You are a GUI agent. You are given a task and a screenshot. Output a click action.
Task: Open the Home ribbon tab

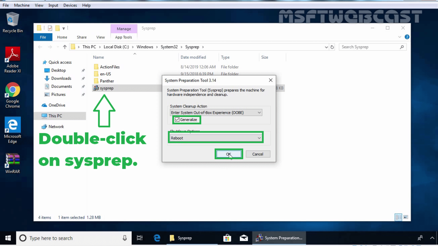[62, 37]
